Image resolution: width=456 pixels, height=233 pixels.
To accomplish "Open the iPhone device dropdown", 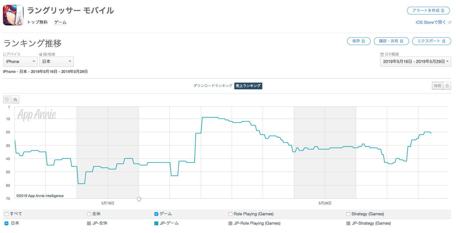I will click(20, 62).
